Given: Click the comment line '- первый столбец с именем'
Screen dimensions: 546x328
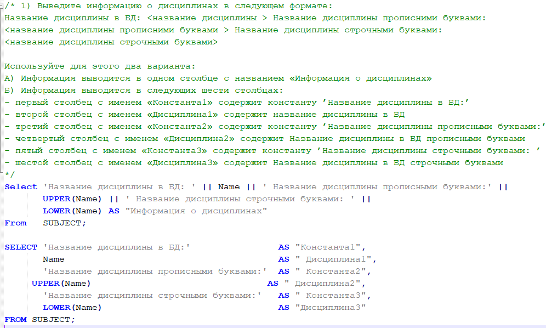Looking at the screenshot, I should (237, 103).
